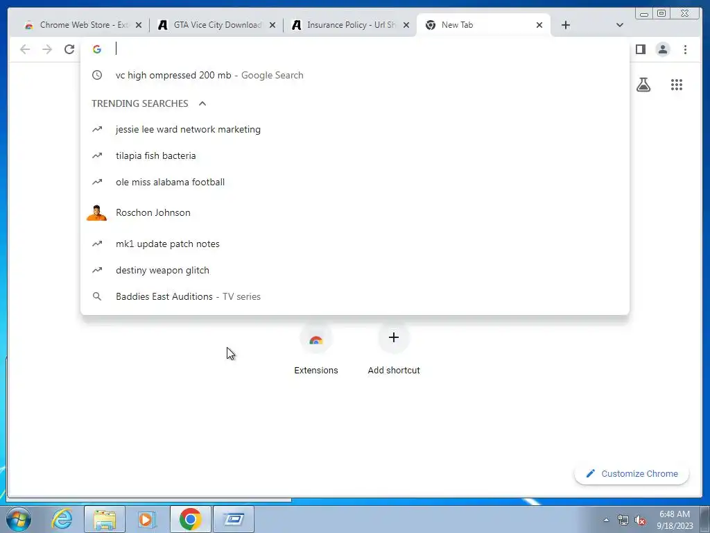Image resolution: width=710 pixels, height=533 pixels.
Task: Click the magnifier icon beside Baddies East
Action: pyautogui.click(x=97, y=296)
